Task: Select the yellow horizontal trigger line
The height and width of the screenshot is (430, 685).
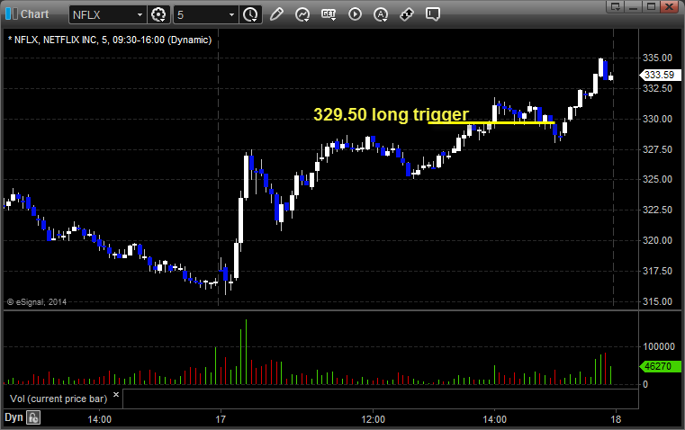Action: (491, 123)
